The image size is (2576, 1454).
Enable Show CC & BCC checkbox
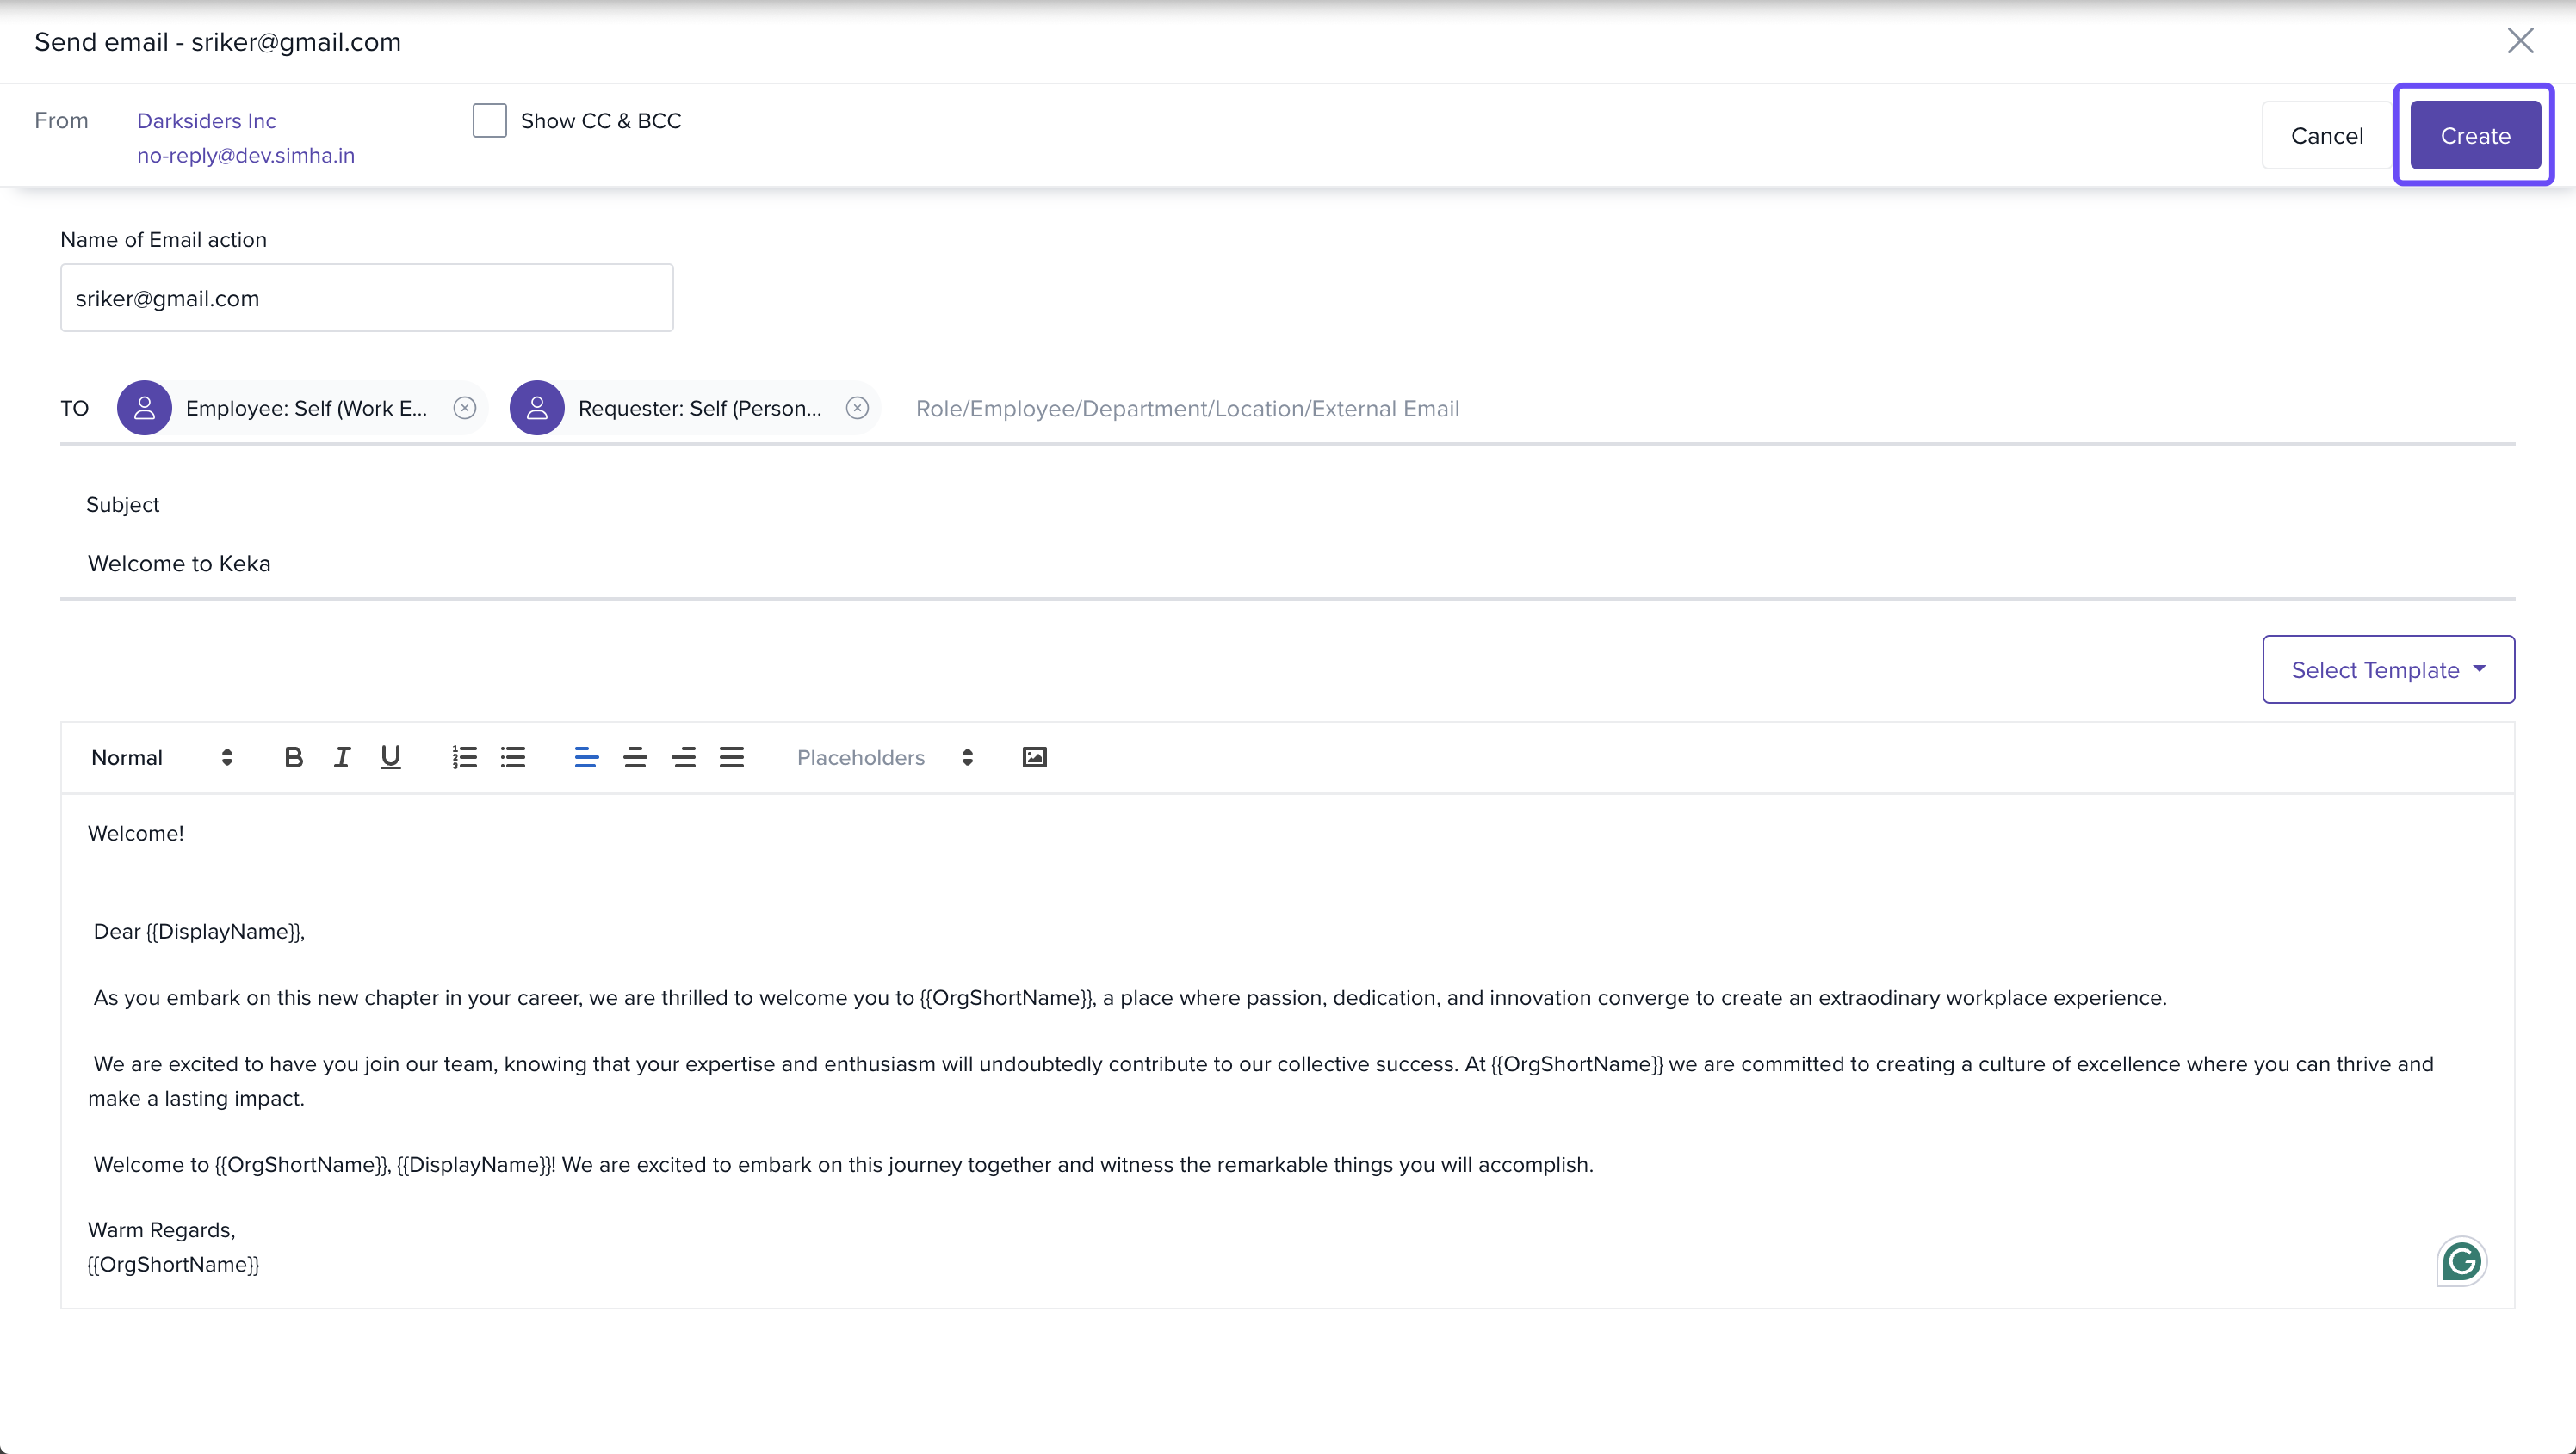[490, 121]
